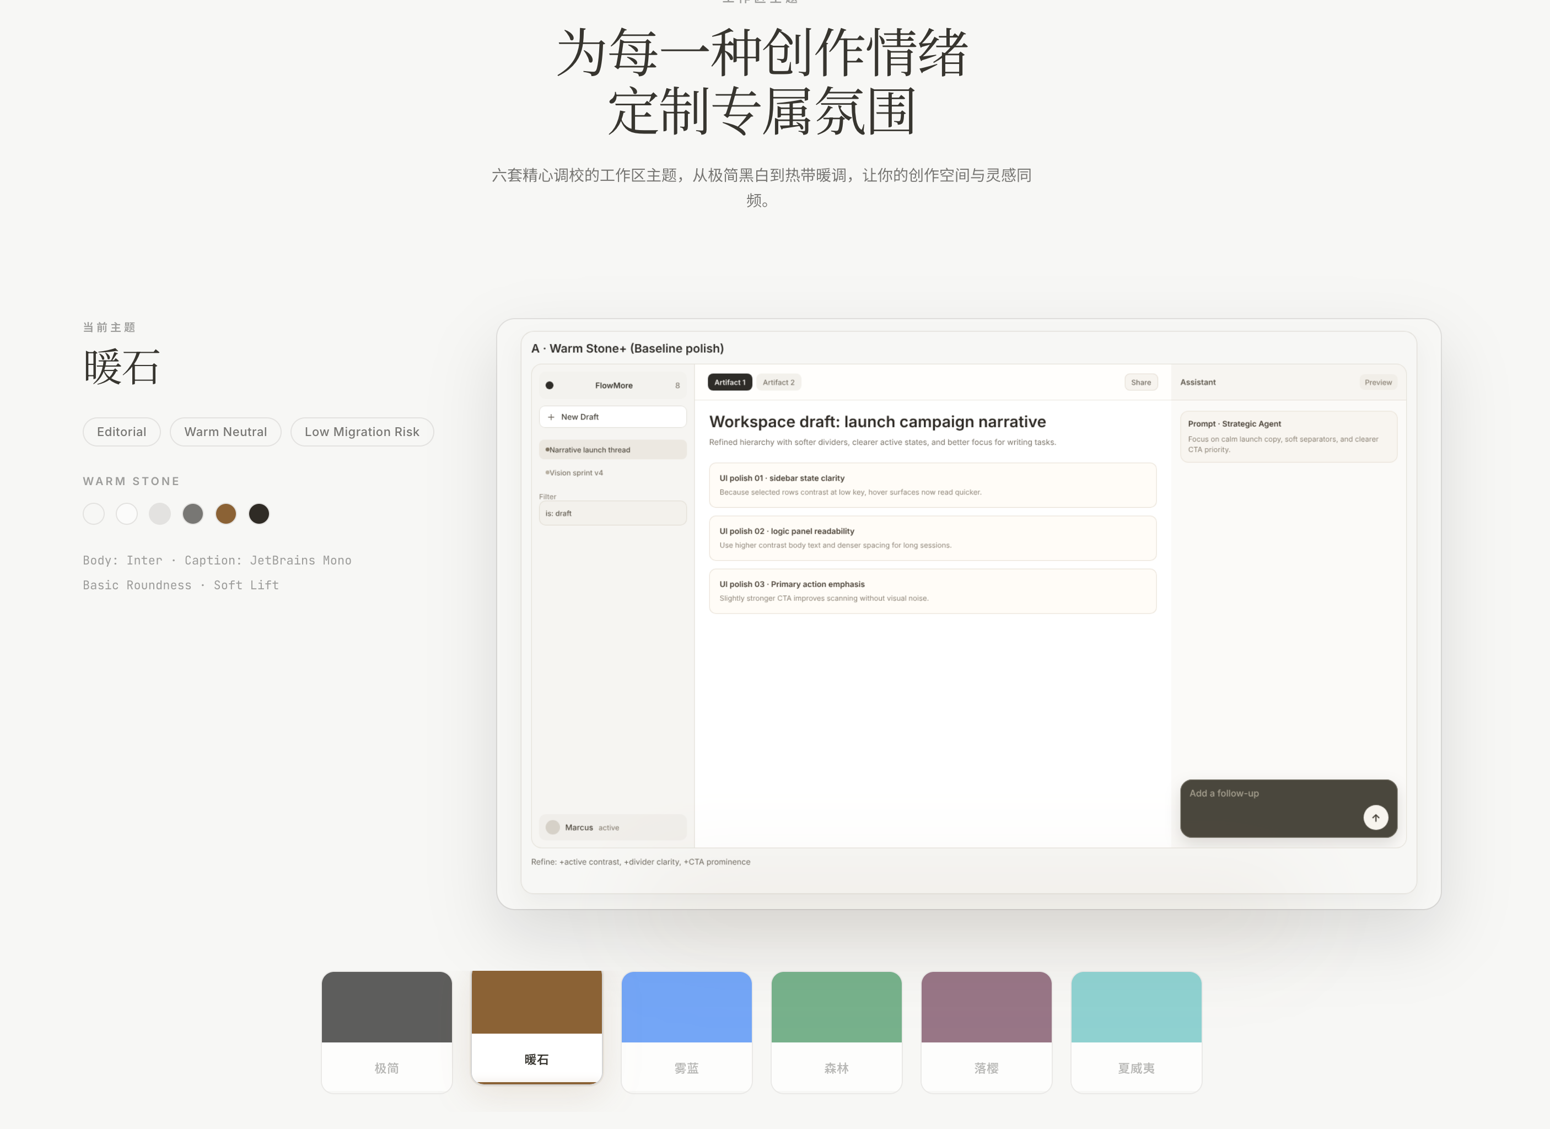Screen dimensions: 1550x1129
Task: Click the Add a follow-up input box
Action: pos(1288,809)
